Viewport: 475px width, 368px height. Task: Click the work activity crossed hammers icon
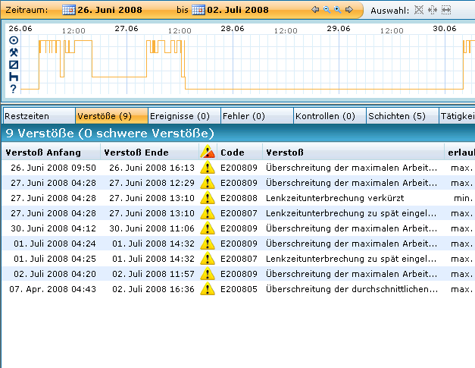(13, 52)
